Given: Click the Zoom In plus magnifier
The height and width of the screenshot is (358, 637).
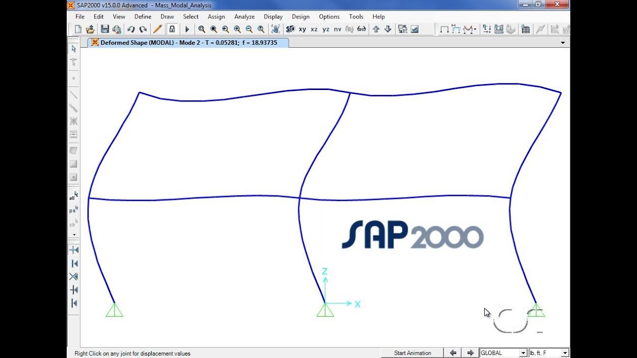Looking at the screenshot, I should click(237, 29).
